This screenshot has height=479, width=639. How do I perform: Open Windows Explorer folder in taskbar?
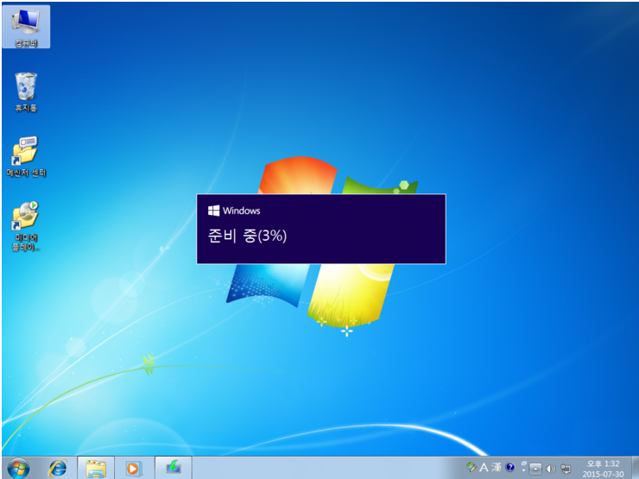95,467
